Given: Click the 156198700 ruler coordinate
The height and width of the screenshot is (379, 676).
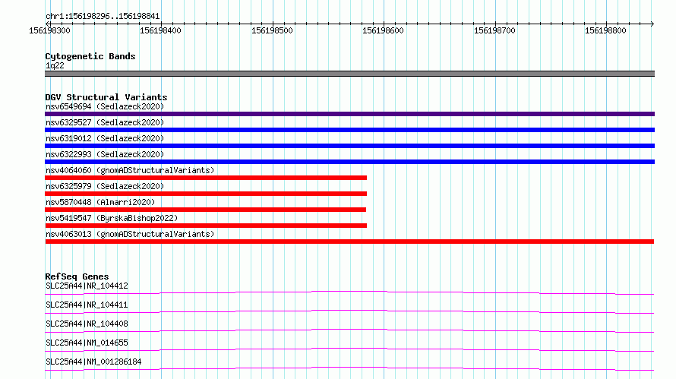Looking at the screenshot, I should pyautogui.click(x=494, y=30).
